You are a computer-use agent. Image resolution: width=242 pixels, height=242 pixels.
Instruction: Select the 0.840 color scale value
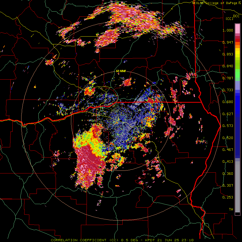228,66
